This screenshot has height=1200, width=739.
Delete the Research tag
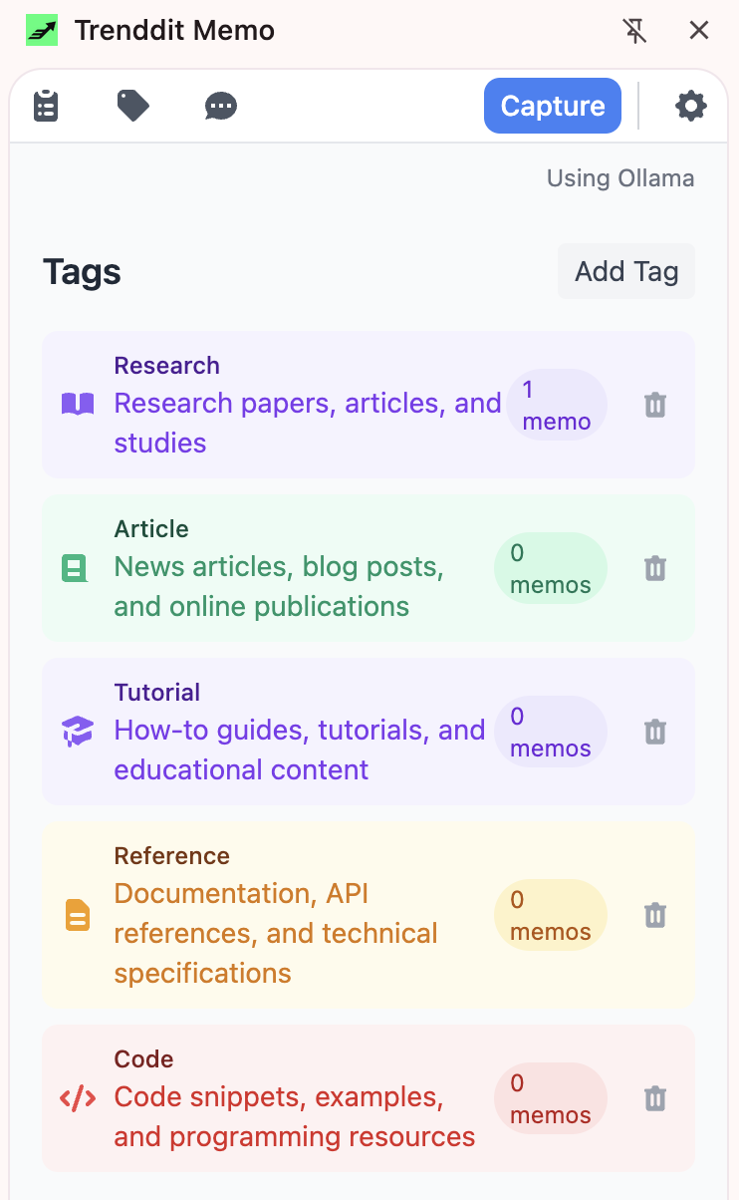pyautogui.click(x=654, y=405)
